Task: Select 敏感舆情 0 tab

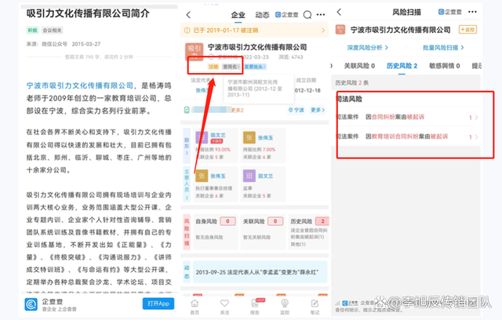Action: click(x=445, y=66)
